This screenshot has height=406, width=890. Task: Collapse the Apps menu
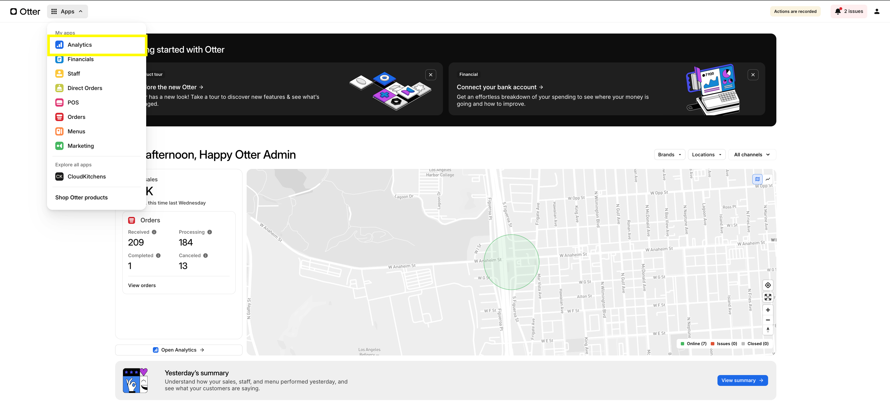coord(67,11)
